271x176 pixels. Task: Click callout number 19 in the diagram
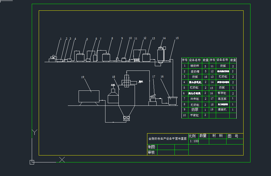(83, 77)
